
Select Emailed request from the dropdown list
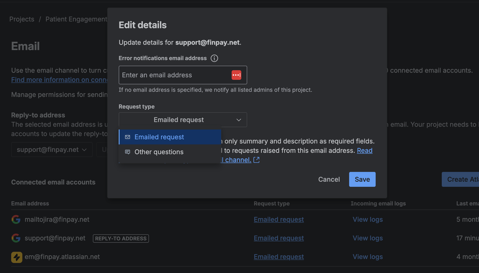[159, 137]
